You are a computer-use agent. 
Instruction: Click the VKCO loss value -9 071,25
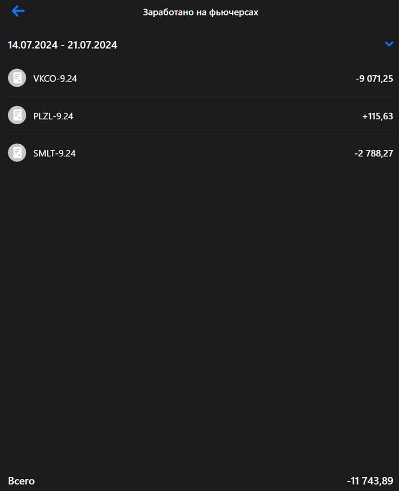374,79
